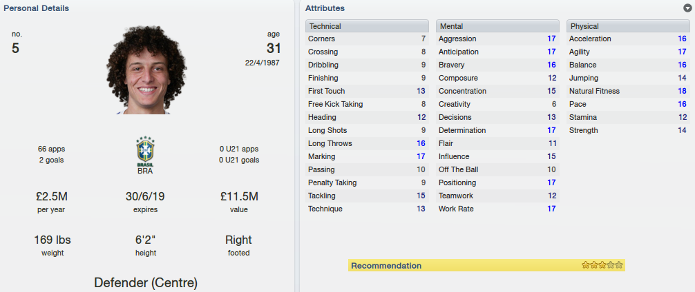Select the Technical attributes header
This screenshot has height=292, width=695.
(x=367, y=26)
